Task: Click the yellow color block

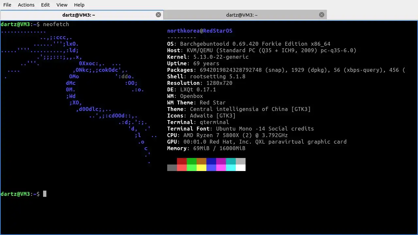Action: (201, 168)
